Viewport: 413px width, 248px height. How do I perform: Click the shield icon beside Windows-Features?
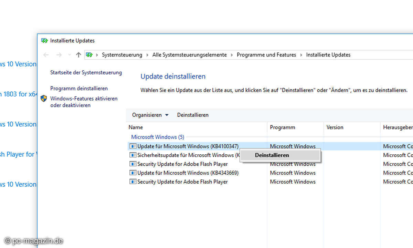(44, 99)
